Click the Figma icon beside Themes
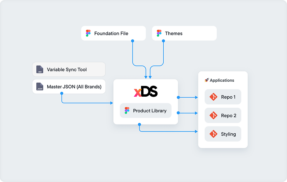The width and height of the screenshot is (287, 182). [159, 33]
